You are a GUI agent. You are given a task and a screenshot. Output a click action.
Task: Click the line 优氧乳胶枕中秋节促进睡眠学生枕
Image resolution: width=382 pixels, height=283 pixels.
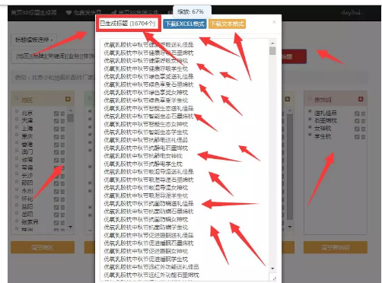146,259
